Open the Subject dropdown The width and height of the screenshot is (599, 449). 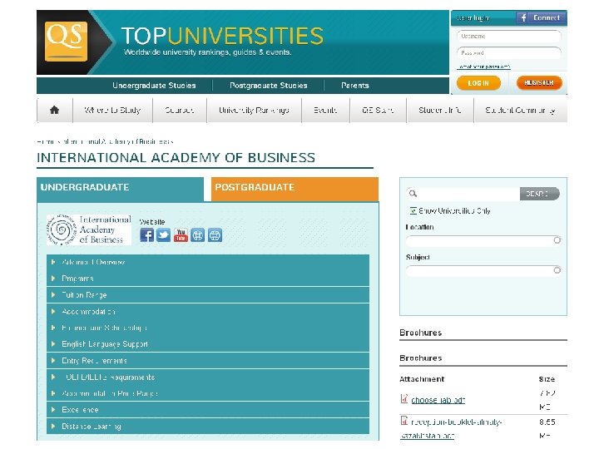[x=483, y=271]
